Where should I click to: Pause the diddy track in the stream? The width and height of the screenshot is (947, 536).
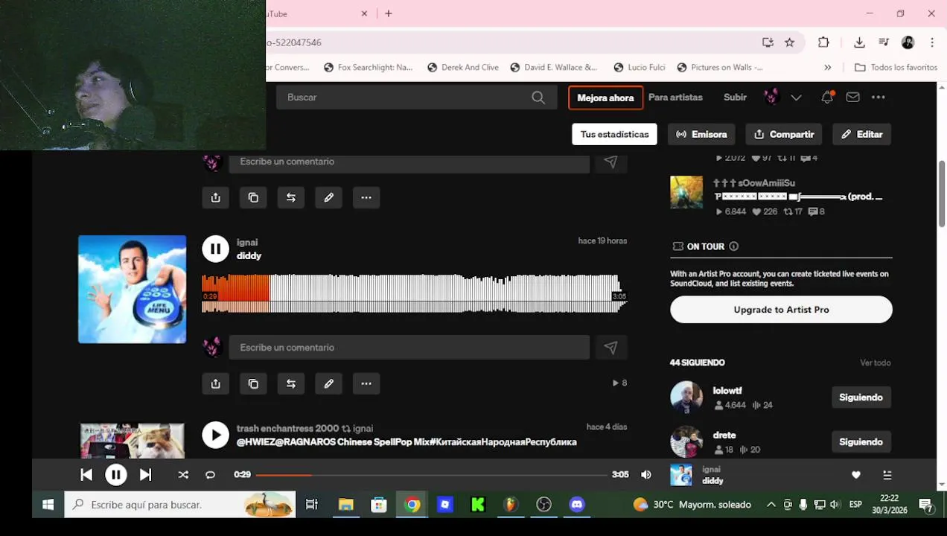[215, 249]
